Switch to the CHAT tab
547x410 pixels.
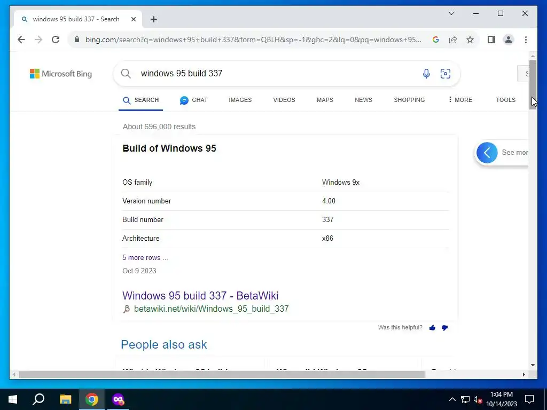click(193, 100)
